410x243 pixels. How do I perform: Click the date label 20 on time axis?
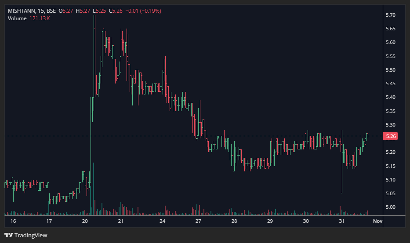coord(85,221)
